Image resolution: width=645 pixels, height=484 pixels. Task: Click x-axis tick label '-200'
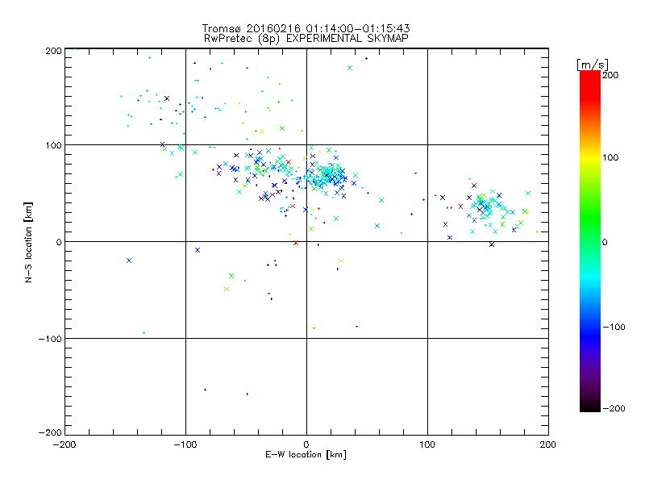click(64, 444)
